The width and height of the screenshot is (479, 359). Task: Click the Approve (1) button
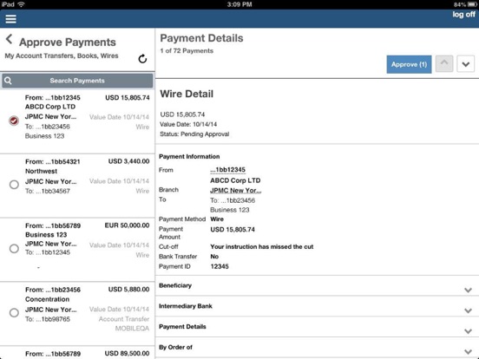pyautogui.click(x=409, y=64)
